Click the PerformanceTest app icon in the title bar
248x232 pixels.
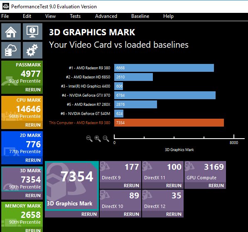click(6, 7)
